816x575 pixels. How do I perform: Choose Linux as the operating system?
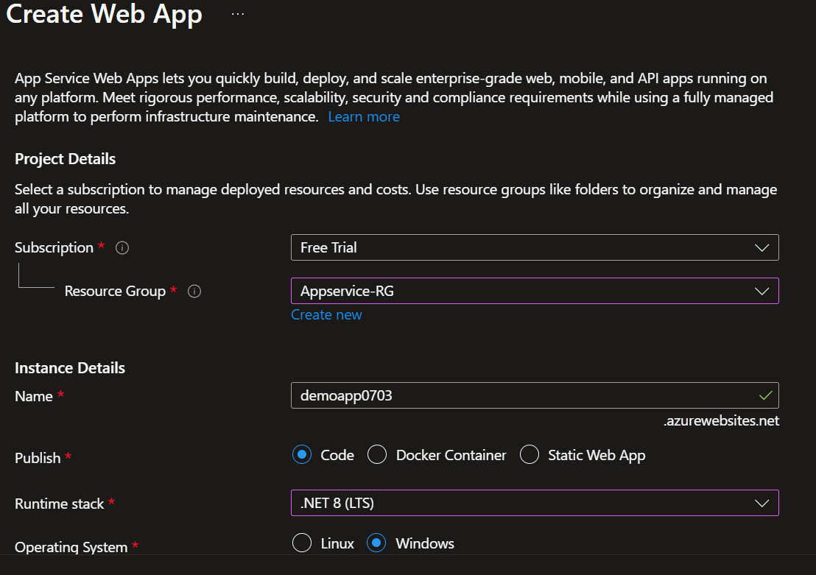coord(302,543)
